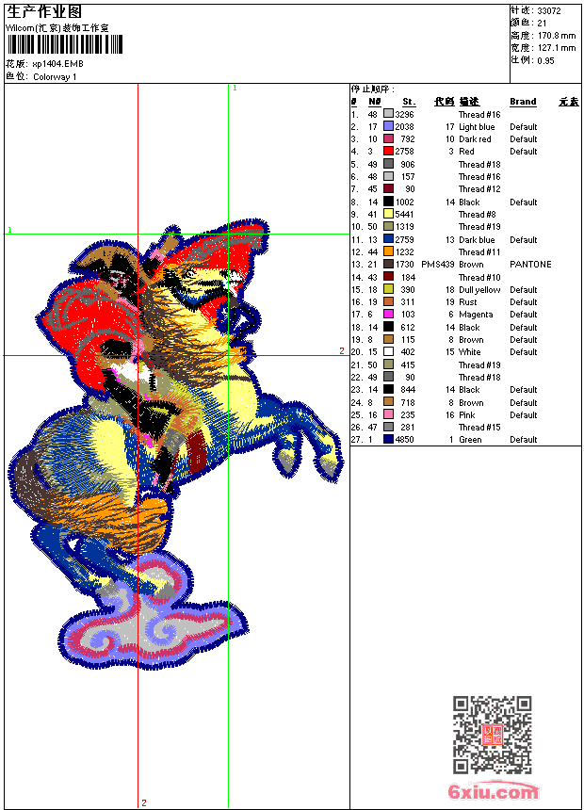The image size is (584, 810).
Task: Click the stitch count 1319
Action: click(405, 227)
